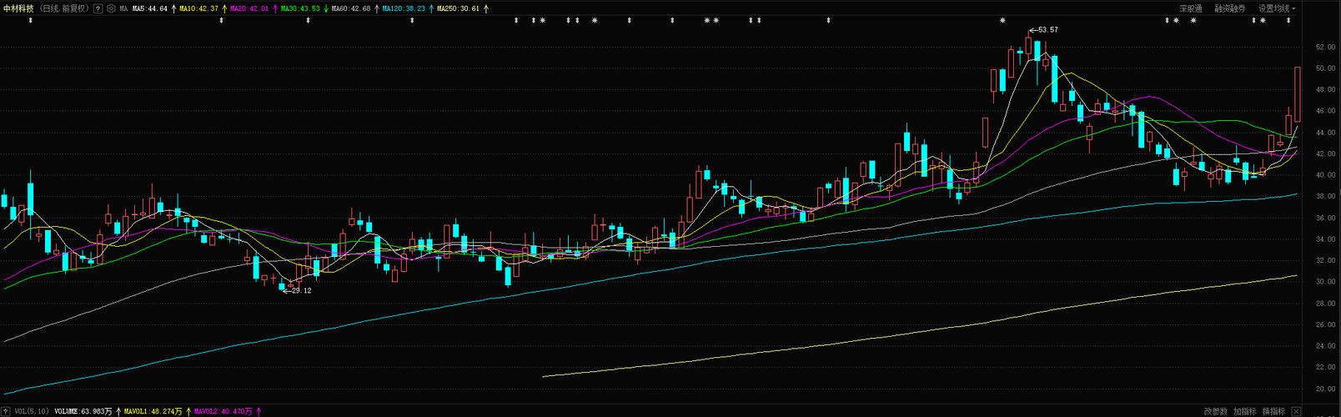Image resolution: width=1341 pixels, height=417 pixels.
Task: Click the 20.00 price axis label
Action: 1325,389
